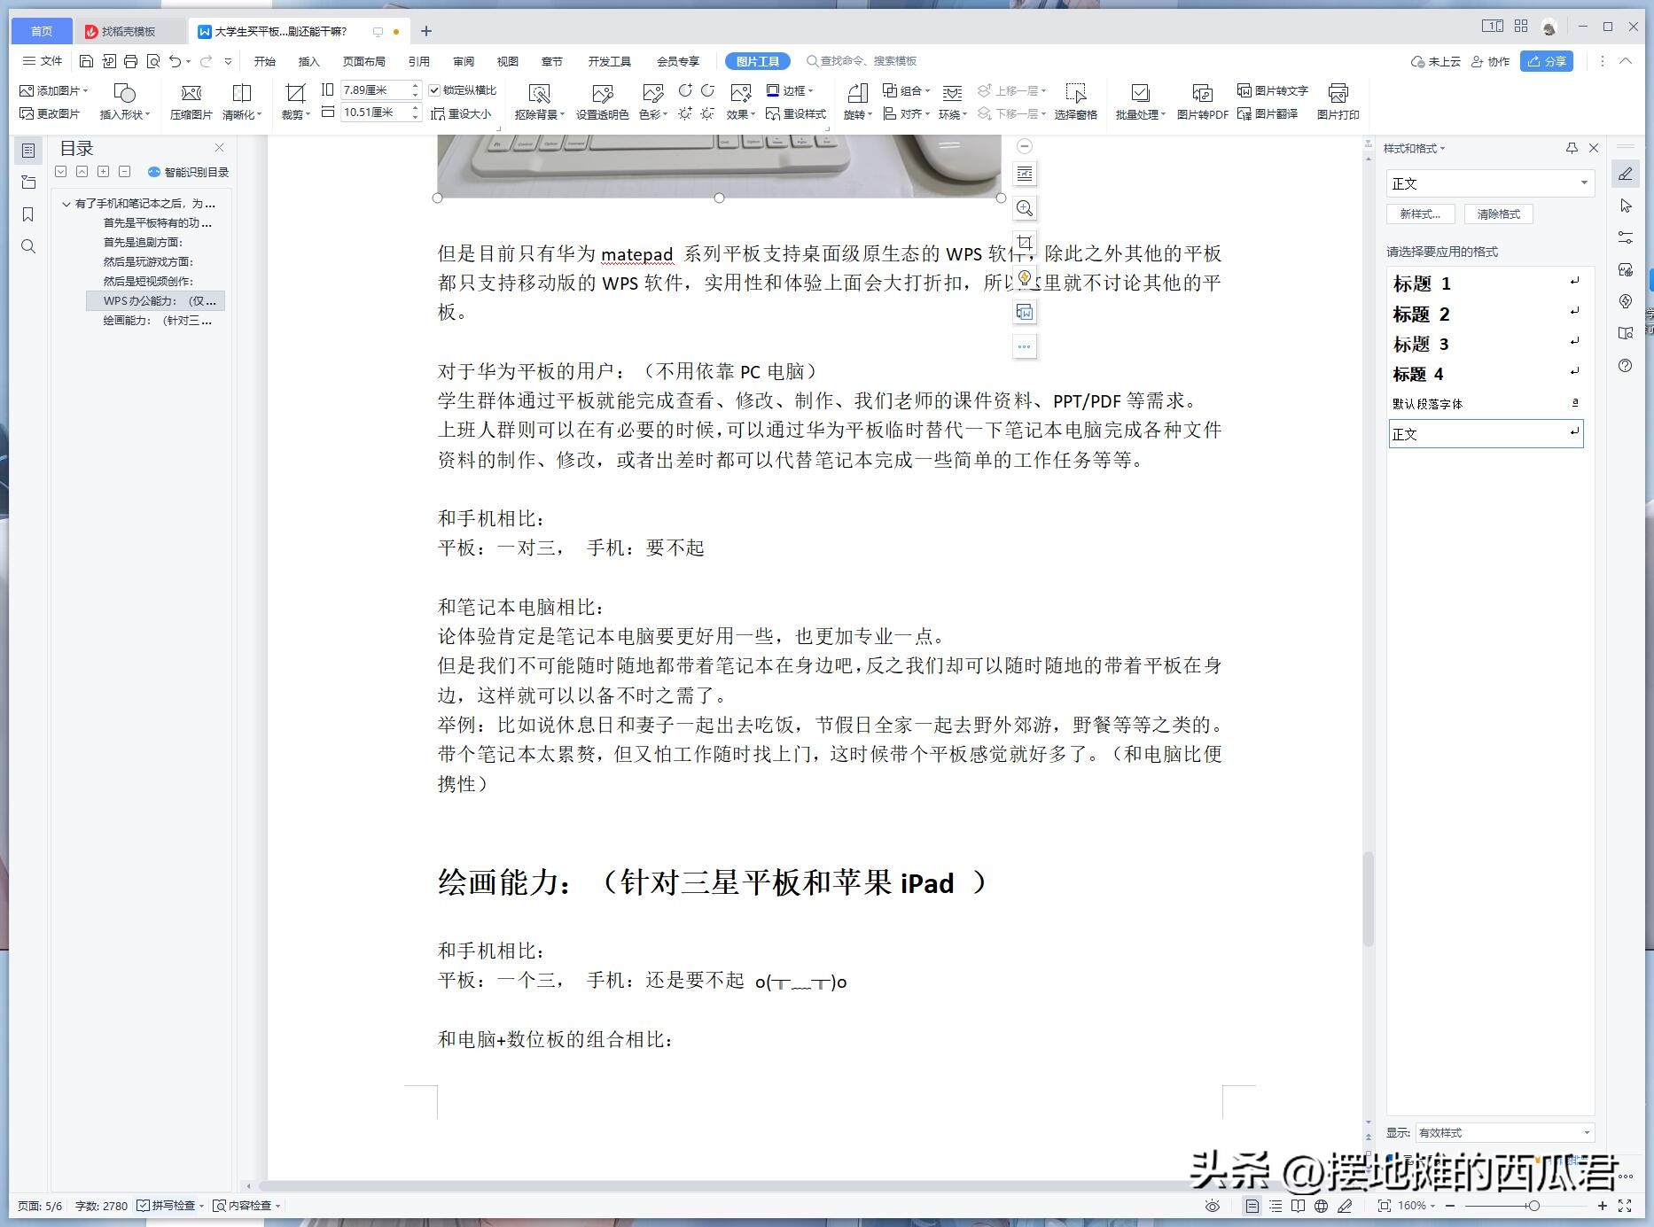Image resolution: width=1654 pixels, height=1227 pixels.
Task: Click Smart Identify TOC (智能识别目录)
Action: pos(189,172)
